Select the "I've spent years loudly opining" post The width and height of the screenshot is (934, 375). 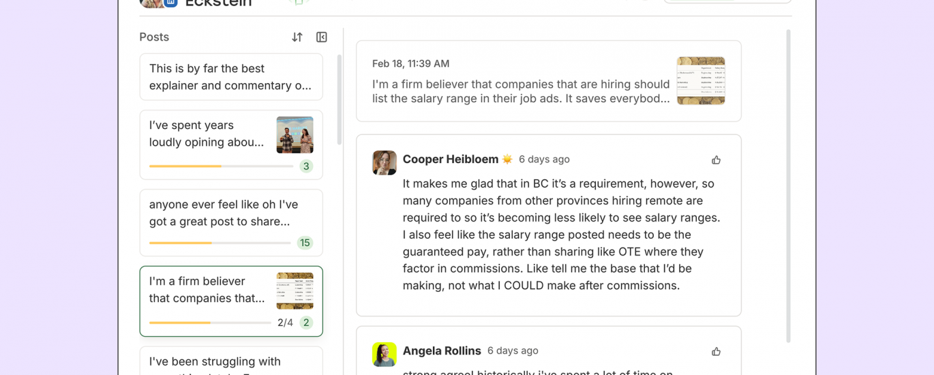point(207,134)
